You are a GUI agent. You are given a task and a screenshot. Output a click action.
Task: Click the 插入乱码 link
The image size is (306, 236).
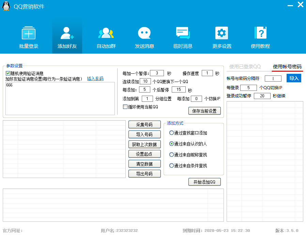(95, 79)
